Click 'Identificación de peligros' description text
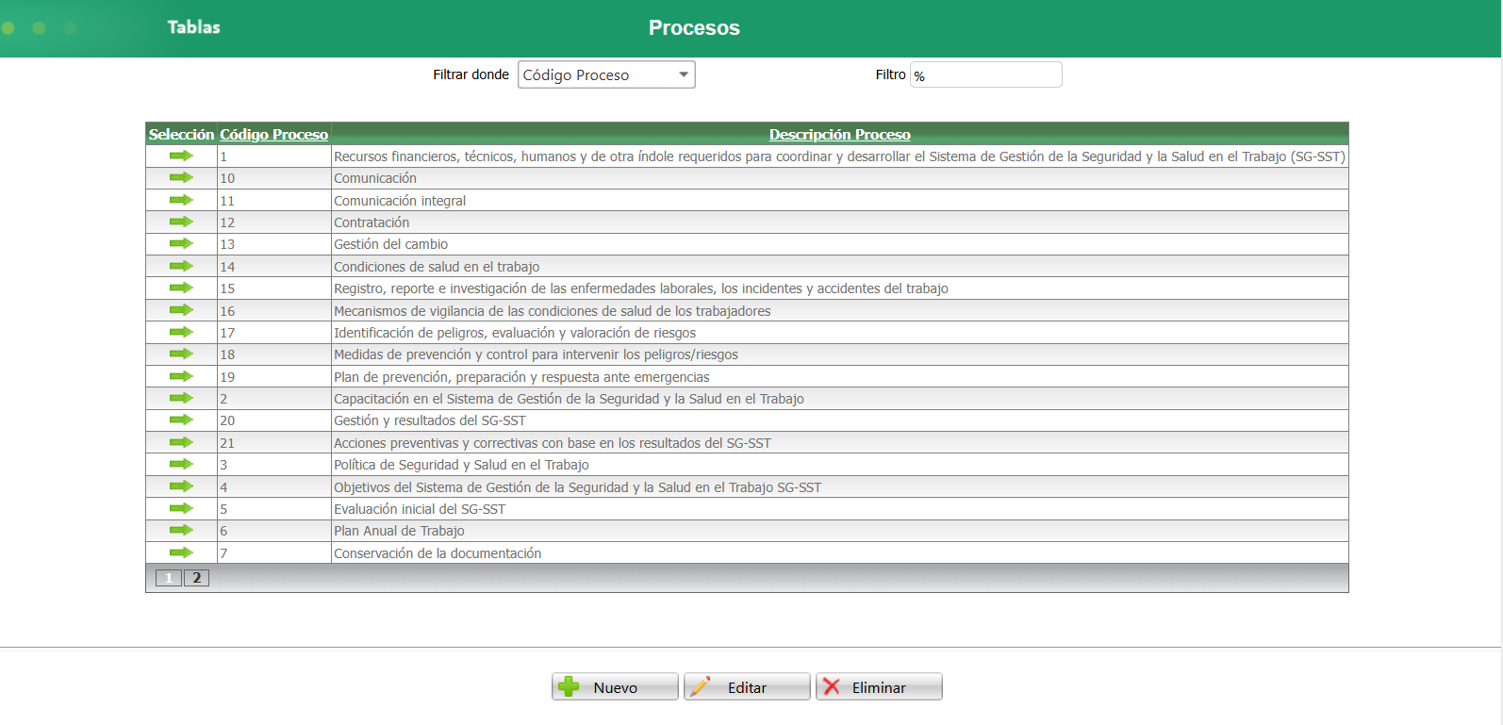1503x725 pixels. (x=515, y=333)
